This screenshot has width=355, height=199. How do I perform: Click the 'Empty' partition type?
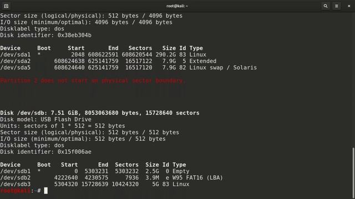click(181, 171)
